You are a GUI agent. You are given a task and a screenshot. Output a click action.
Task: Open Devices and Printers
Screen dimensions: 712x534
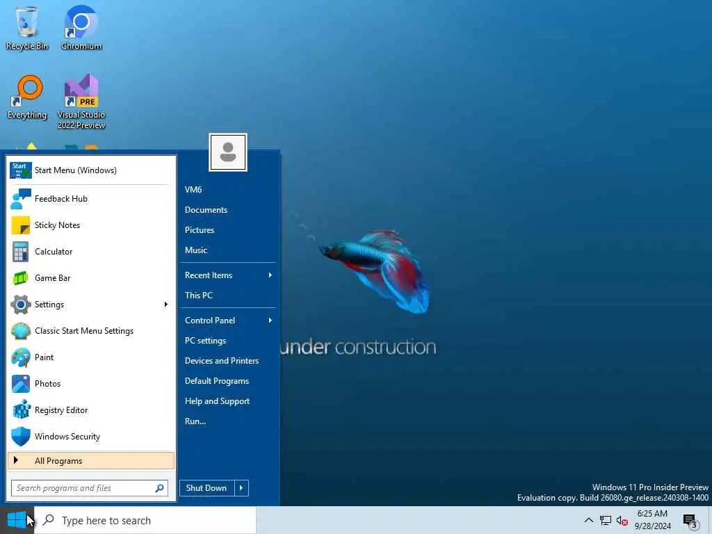(x=222, y=361)
